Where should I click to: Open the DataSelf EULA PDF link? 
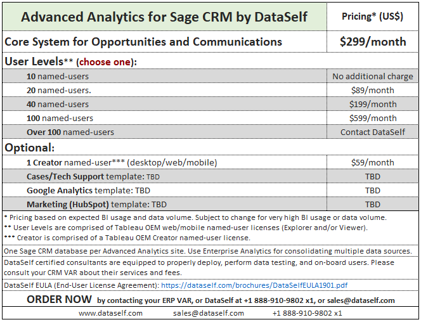(x=254, y=285)
